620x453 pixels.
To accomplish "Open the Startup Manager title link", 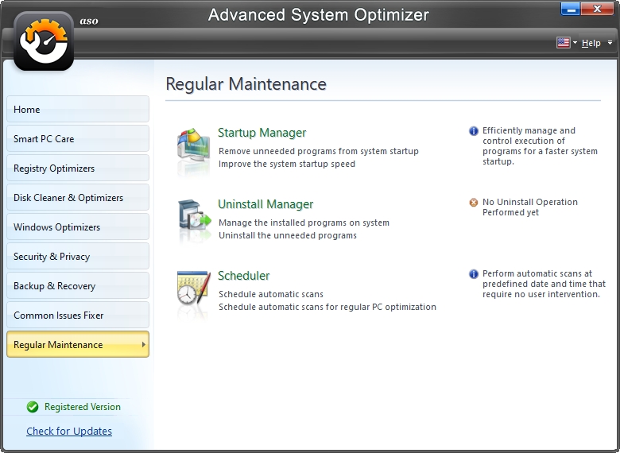I will click(262, 133).
